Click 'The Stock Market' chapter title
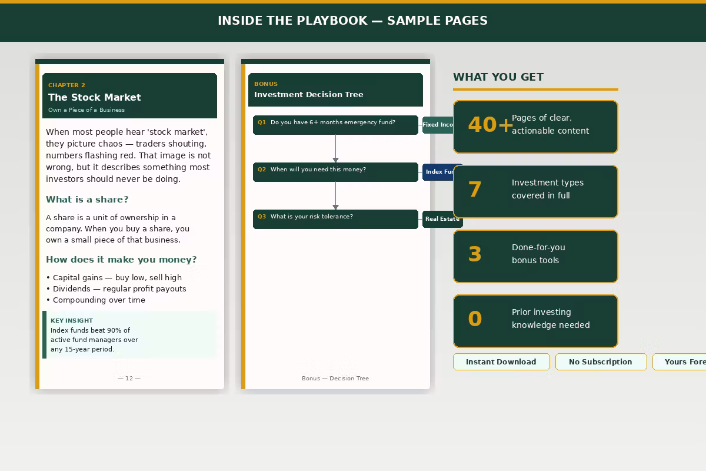The width and height of the screenshot is (706, 471). tap(95, 97)
